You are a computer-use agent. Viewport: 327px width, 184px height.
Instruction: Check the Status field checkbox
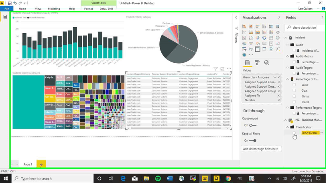click(x=294, y=96)
